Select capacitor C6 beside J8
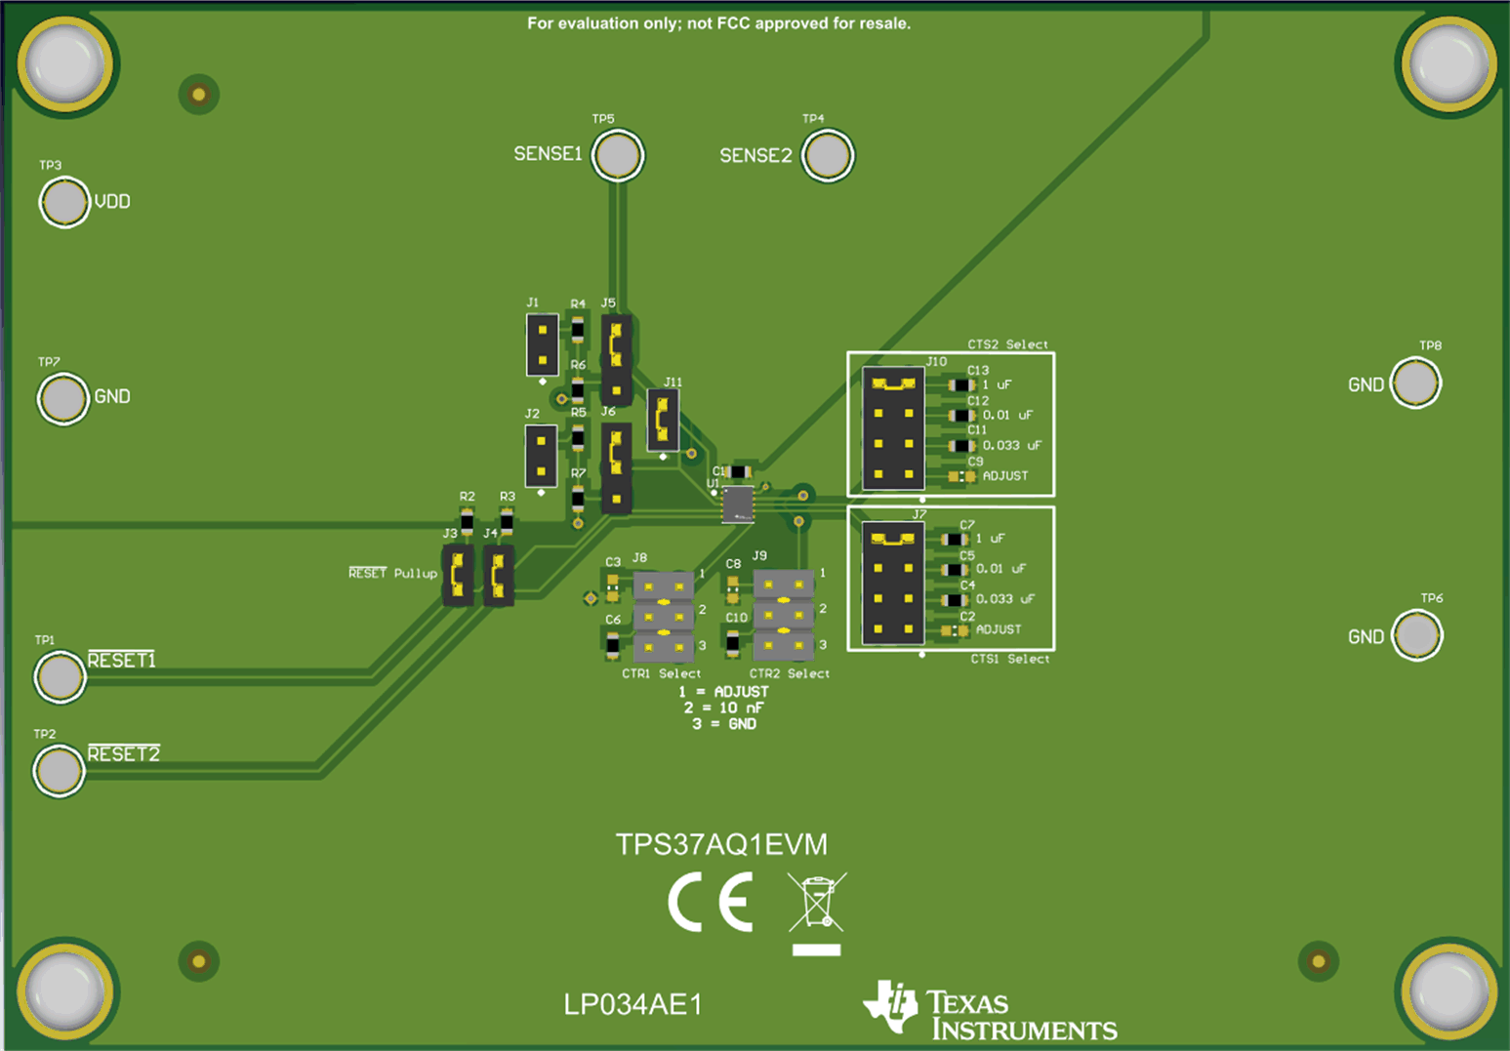Viewport: 1510px width, 1051px height. [x=613, y=644]
